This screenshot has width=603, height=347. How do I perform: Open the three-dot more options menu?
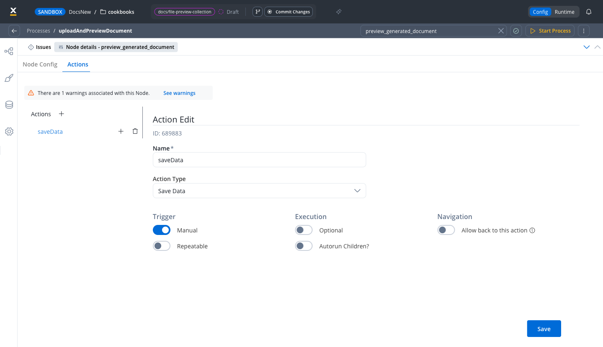pyautogui.click(x=584, y=31)
